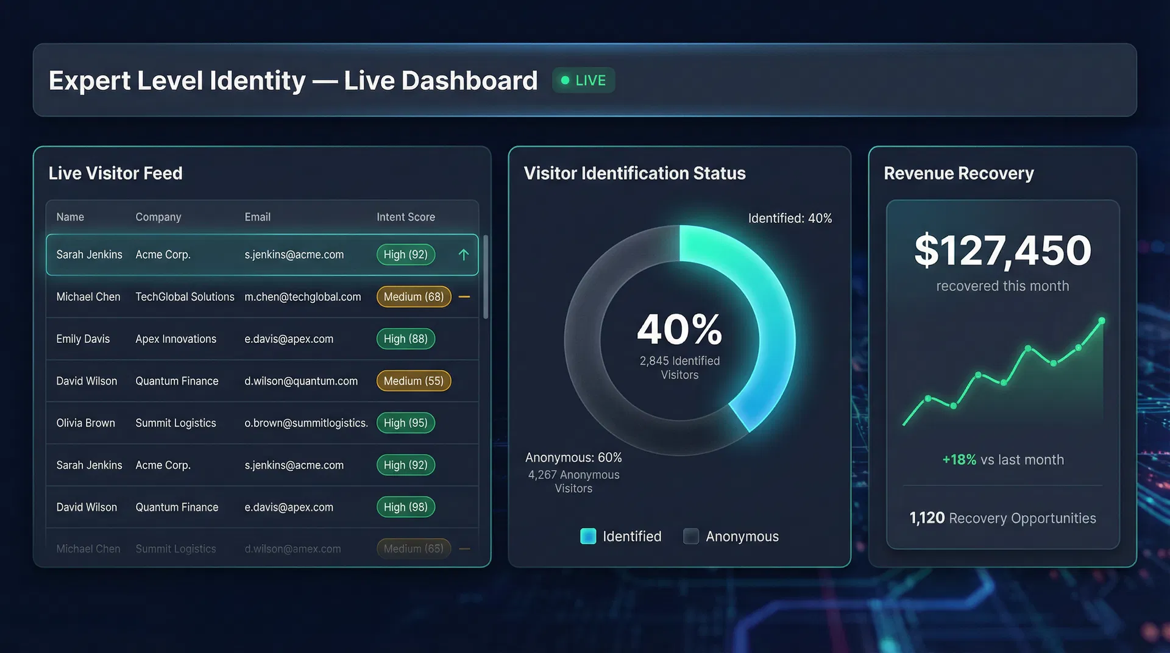This screenshot has height=653, width=1170.
Task: Open the Live Visitor Feed panel header
Action: pos(115,173)
